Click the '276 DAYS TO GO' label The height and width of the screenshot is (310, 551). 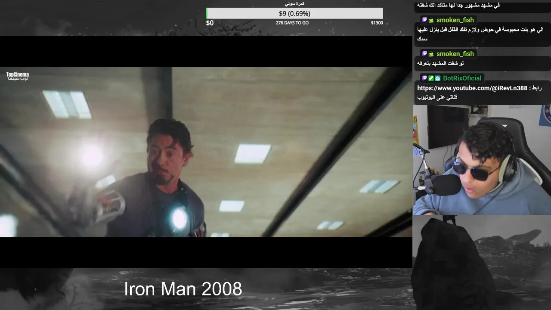[x=292, y=23]
